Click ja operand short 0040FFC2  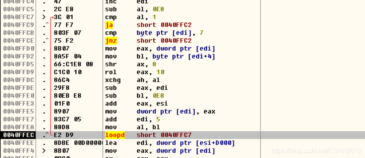point(164,25)
